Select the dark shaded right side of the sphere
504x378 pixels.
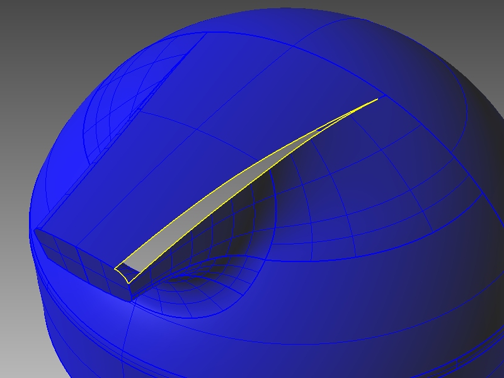pos(466,239)
